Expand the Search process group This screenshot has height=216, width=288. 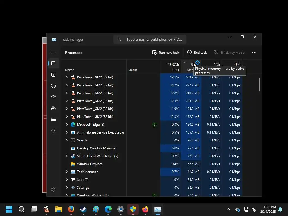(67, 140)
